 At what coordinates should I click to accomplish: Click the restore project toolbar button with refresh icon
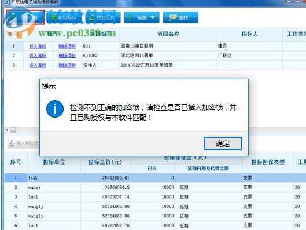(103, 17)
